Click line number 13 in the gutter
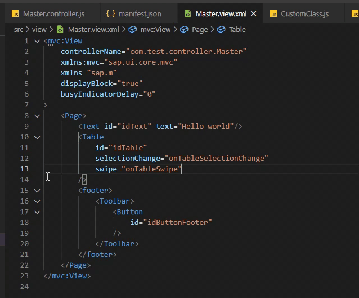 [24, 169]
